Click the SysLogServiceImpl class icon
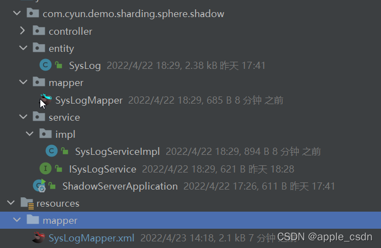 (x=51, y=151)
